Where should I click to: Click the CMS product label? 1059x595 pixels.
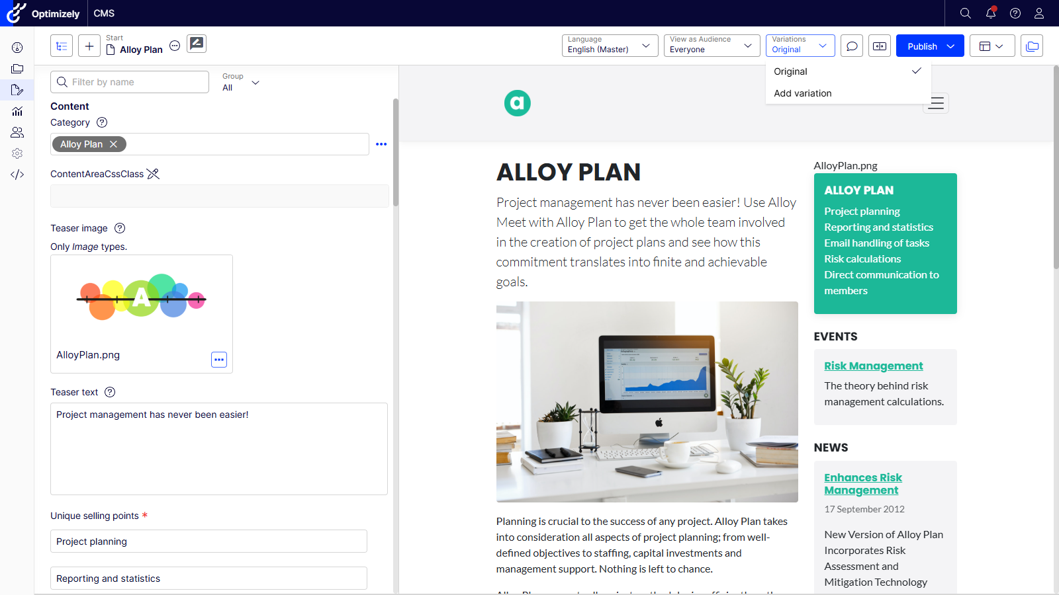[104, 13]
